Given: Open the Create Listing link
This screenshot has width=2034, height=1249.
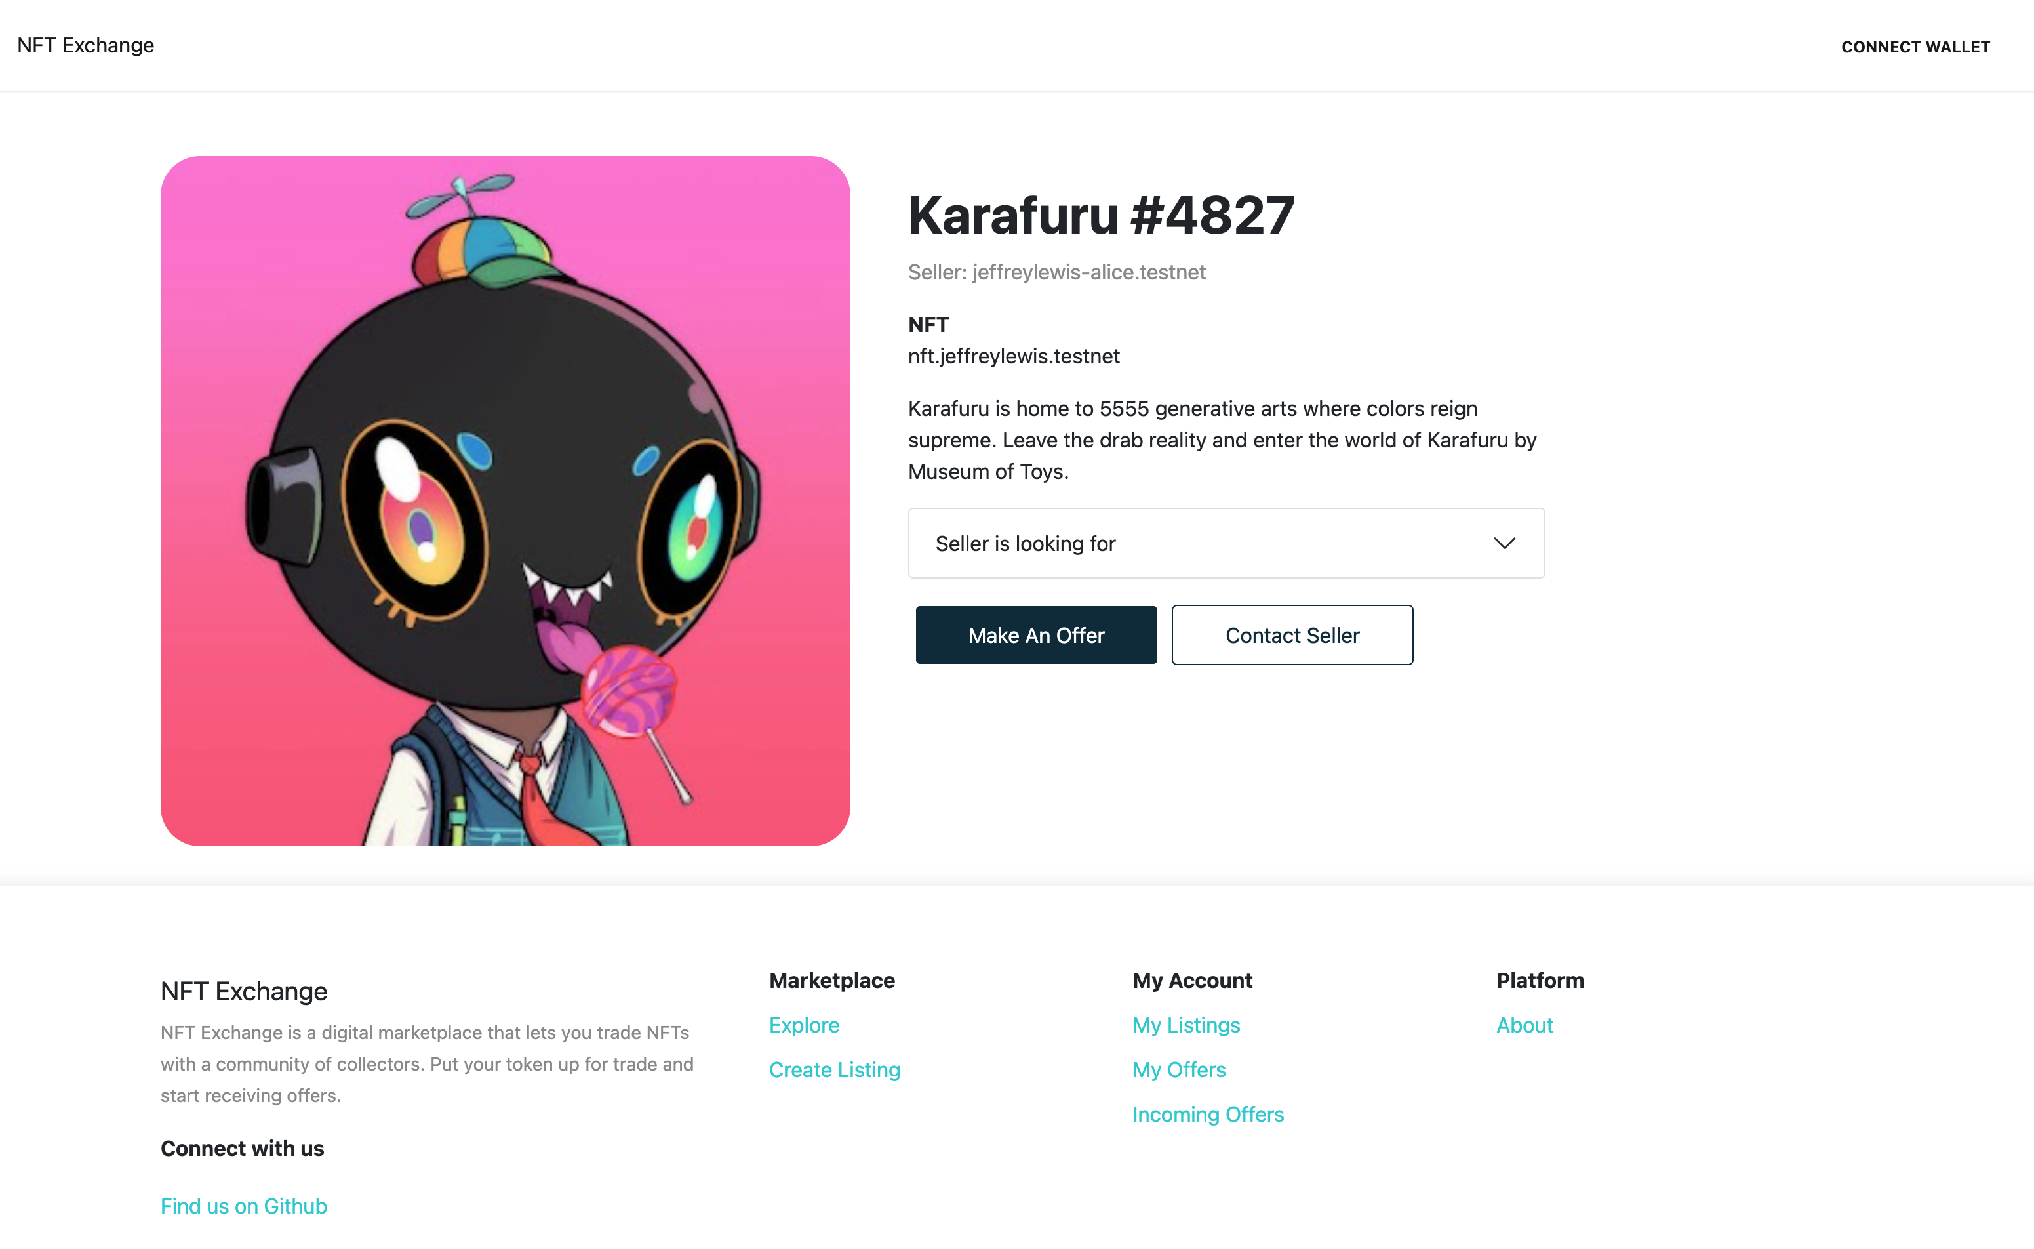Looking at the screenshot, I should [835, 1069].
